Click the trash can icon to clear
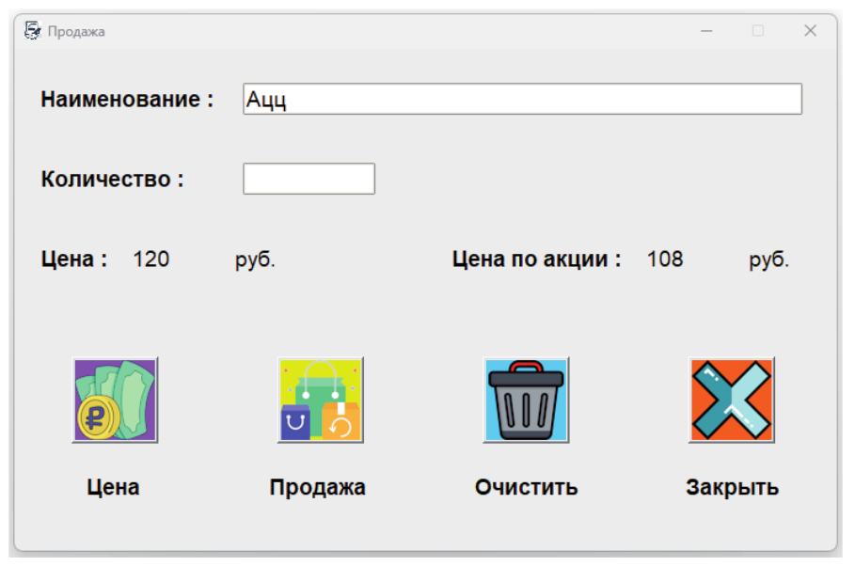The height and width of the screenshot is (566, 855). (526, 400)
